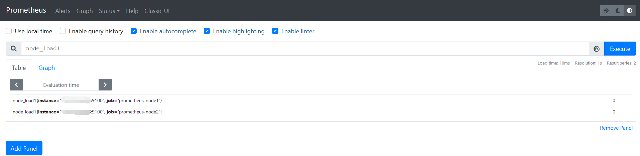The width and height of the screenshot is (640, 156).
Task: Open the metrics explorer globe icon
Action: point(597,49)
